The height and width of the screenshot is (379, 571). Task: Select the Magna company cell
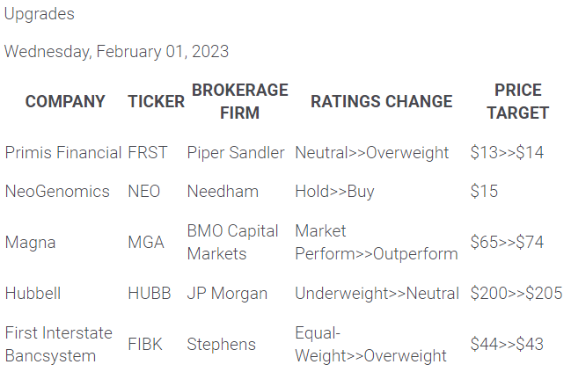click(30, 242)
